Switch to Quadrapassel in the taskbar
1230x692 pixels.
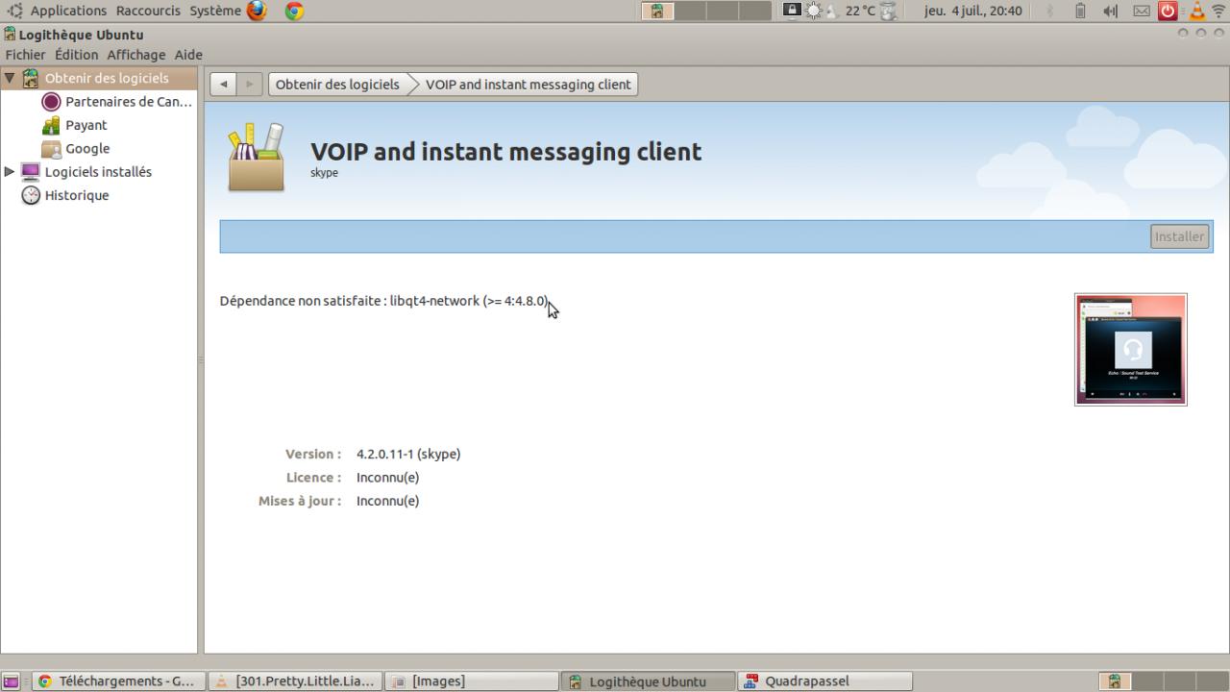coord(824,681)
